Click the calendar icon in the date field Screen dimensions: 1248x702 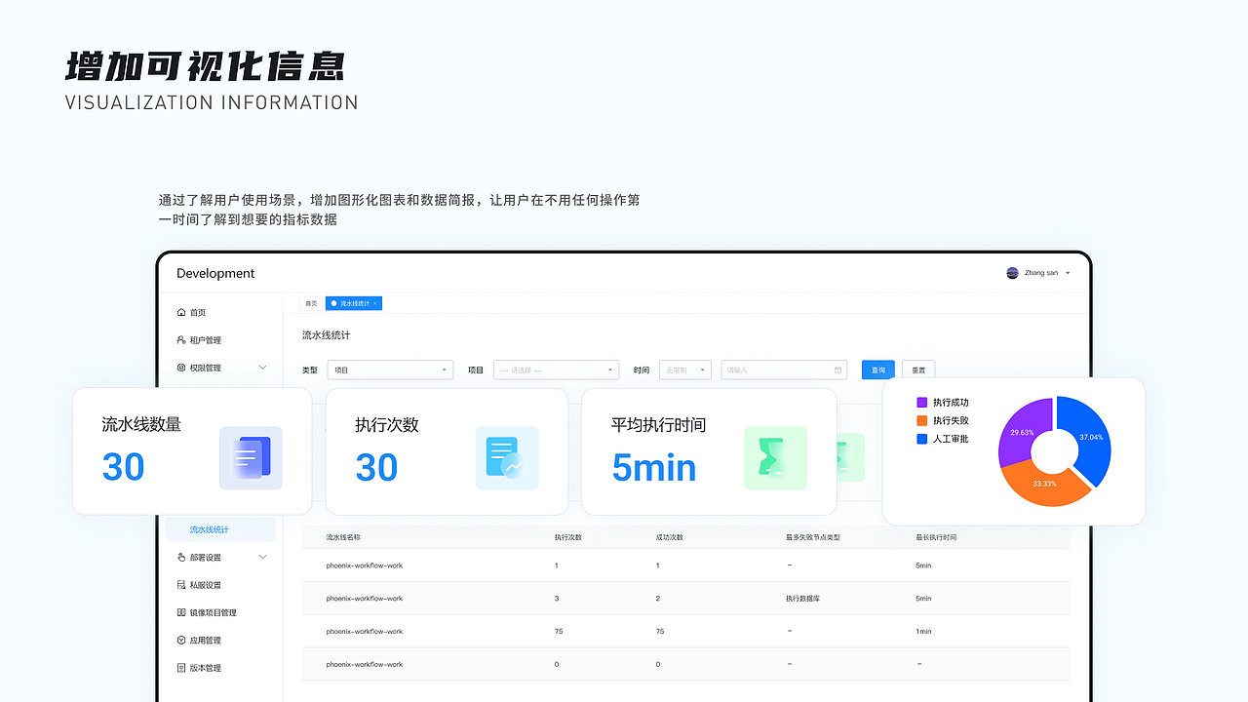838,370
